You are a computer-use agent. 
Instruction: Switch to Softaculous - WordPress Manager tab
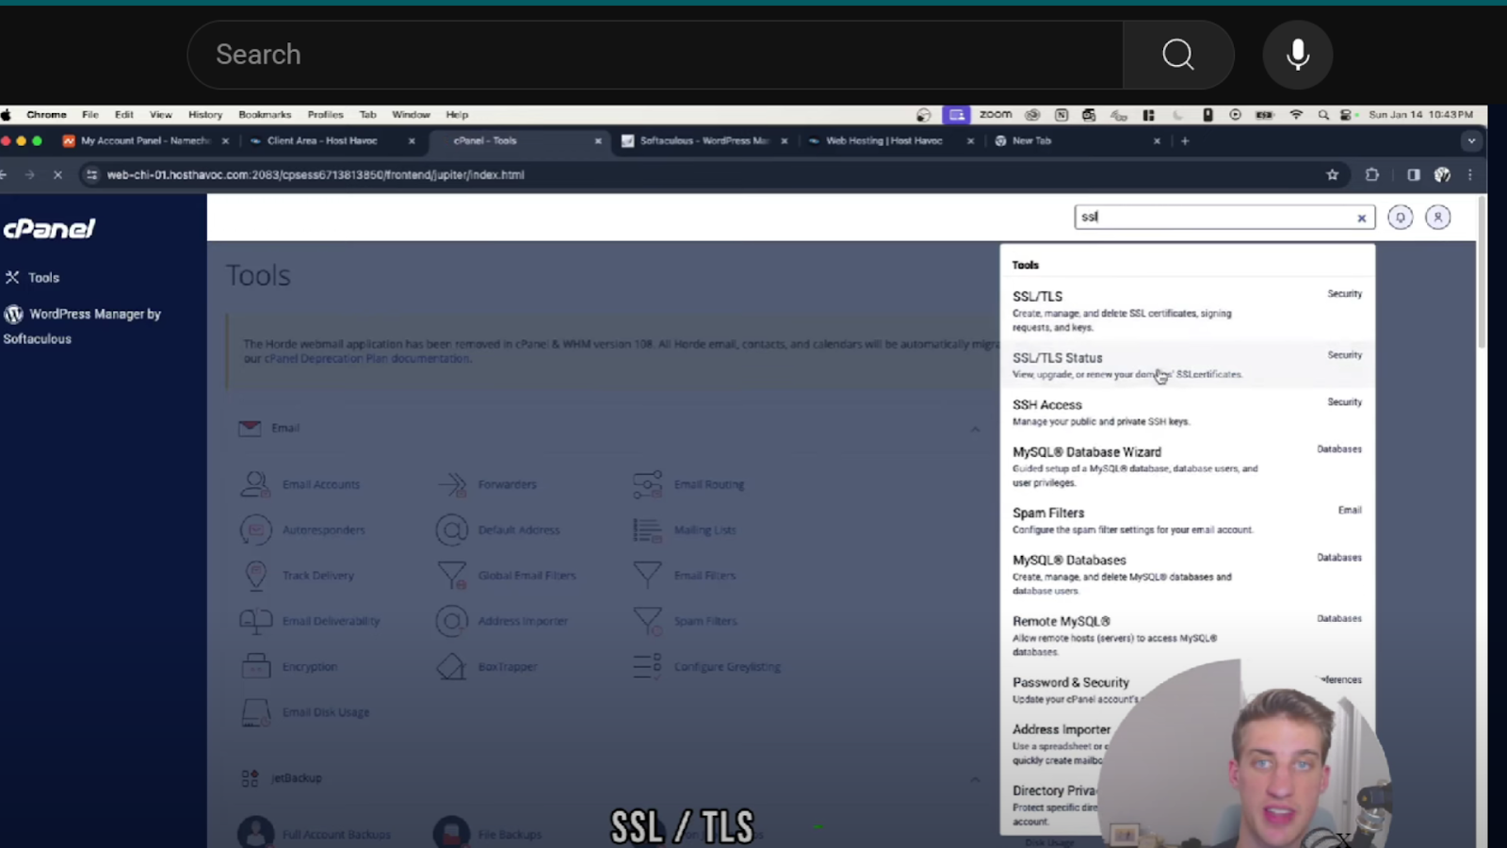[705, 140]
